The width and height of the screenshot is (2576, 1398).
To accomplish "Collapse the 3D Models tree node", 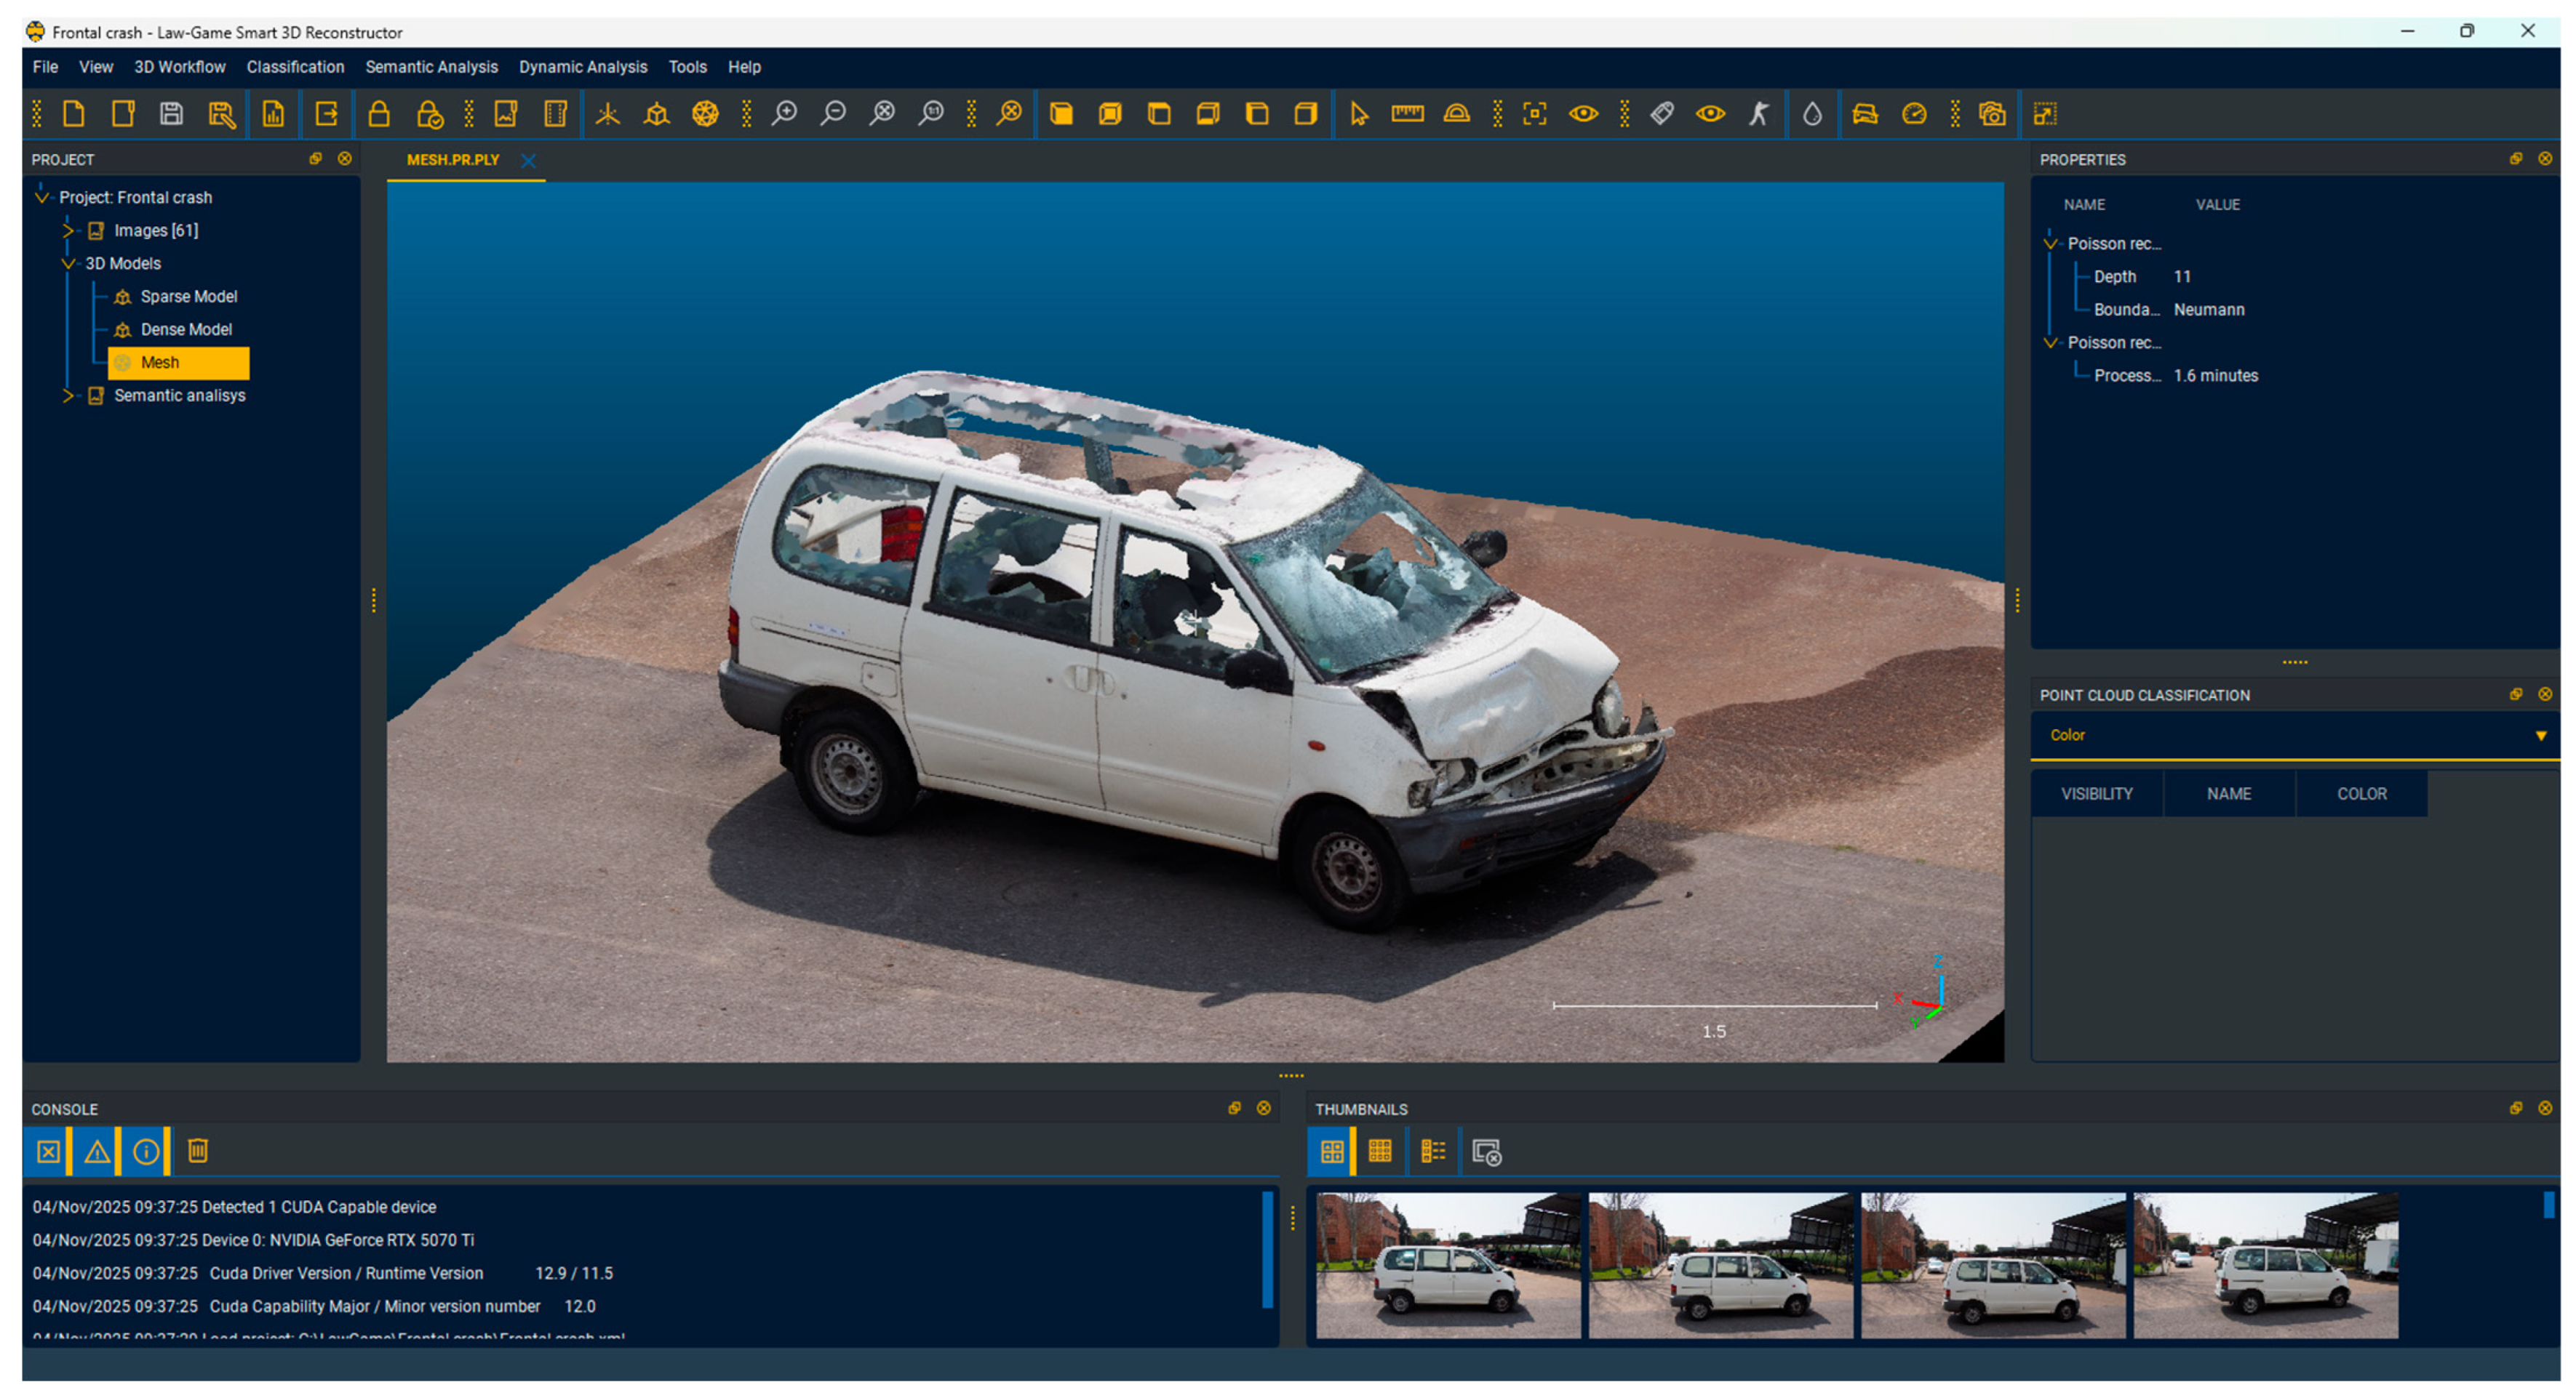I will (68, 264).
